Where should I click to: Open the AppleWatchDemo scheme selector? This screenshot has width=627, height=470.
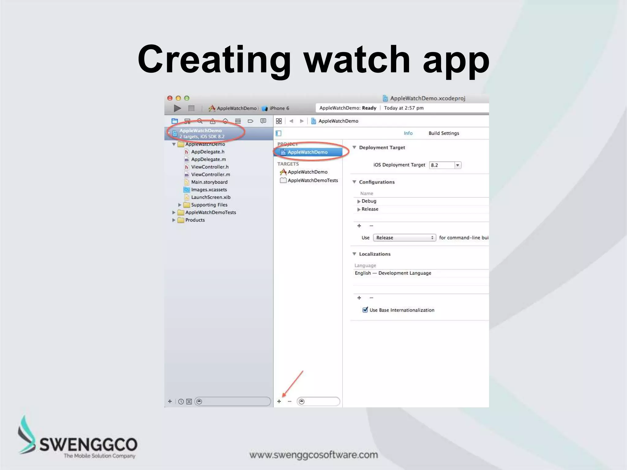pos(233,108)
